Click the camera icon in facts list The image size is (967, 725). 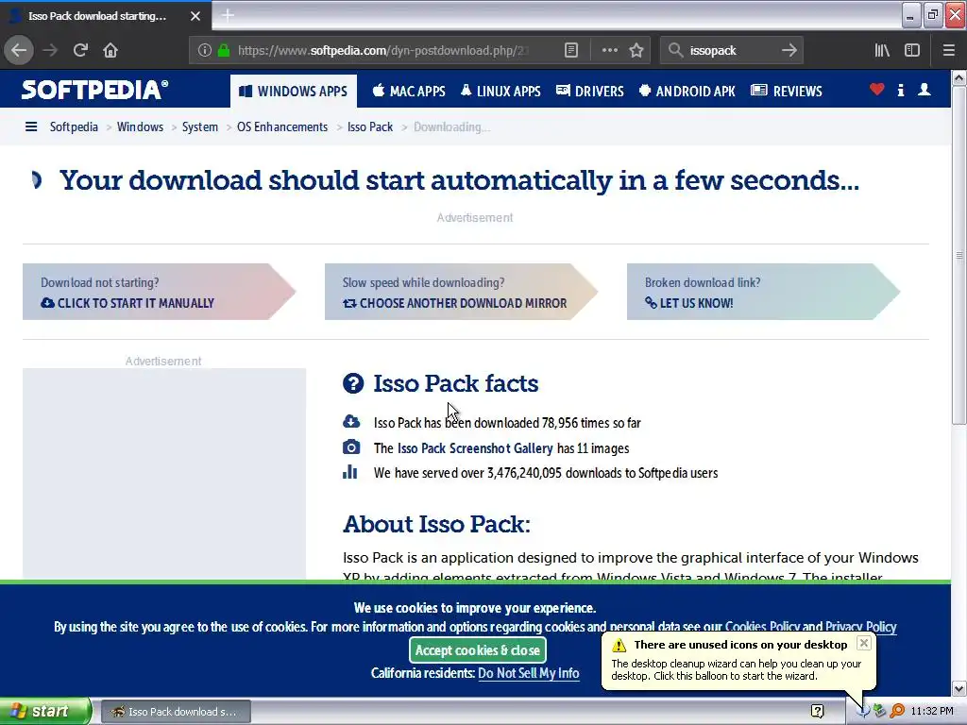[351, 447]
